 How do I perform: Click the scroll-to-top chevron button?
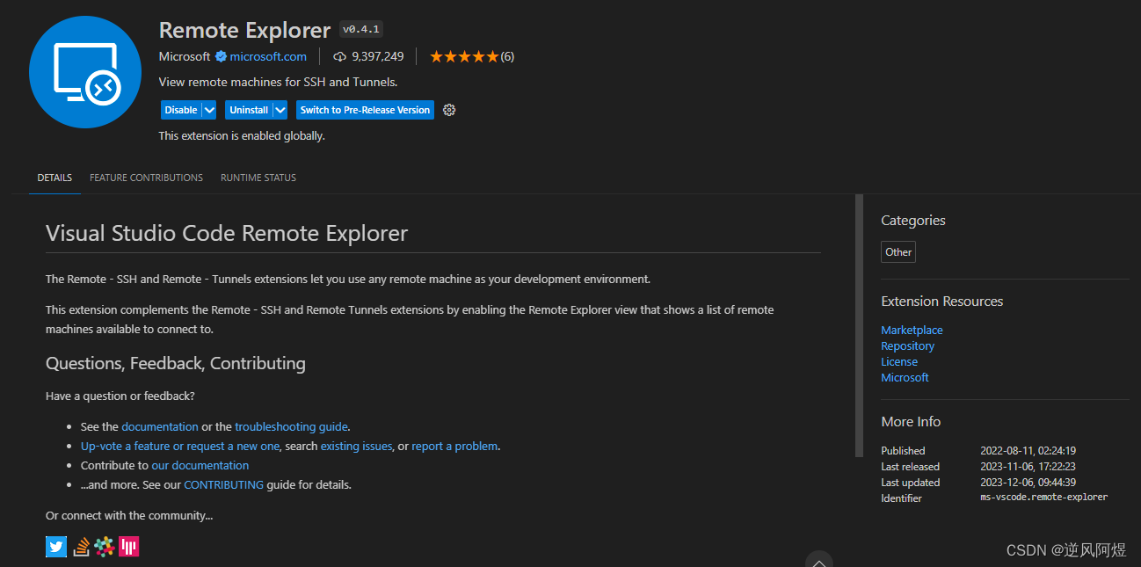pos(818,560)
